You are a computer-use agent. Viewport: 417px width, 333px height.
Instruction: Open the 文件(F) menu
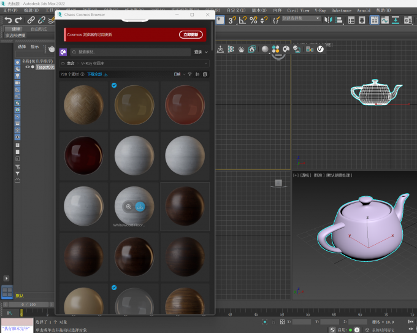tap(10, 10)
